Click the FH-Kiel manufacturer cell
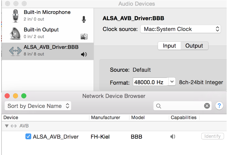Viewport: 230px width, 155px height. pyautogui.click(x=100, y=137)
